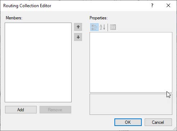Image resolution: width=177 pixels, height=131 pixels.
Task: Click the disabled Remove button
Action: tap(55, 110)
